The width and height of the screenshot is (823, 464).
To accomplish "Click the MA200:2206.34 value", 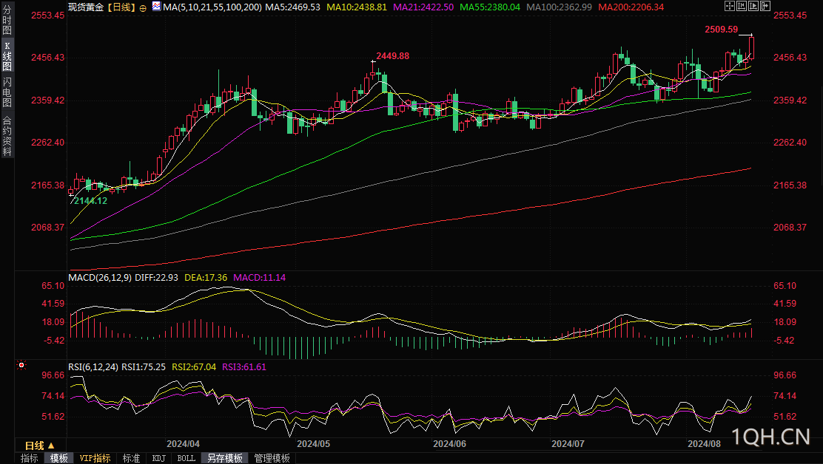I will pos(631,7).
